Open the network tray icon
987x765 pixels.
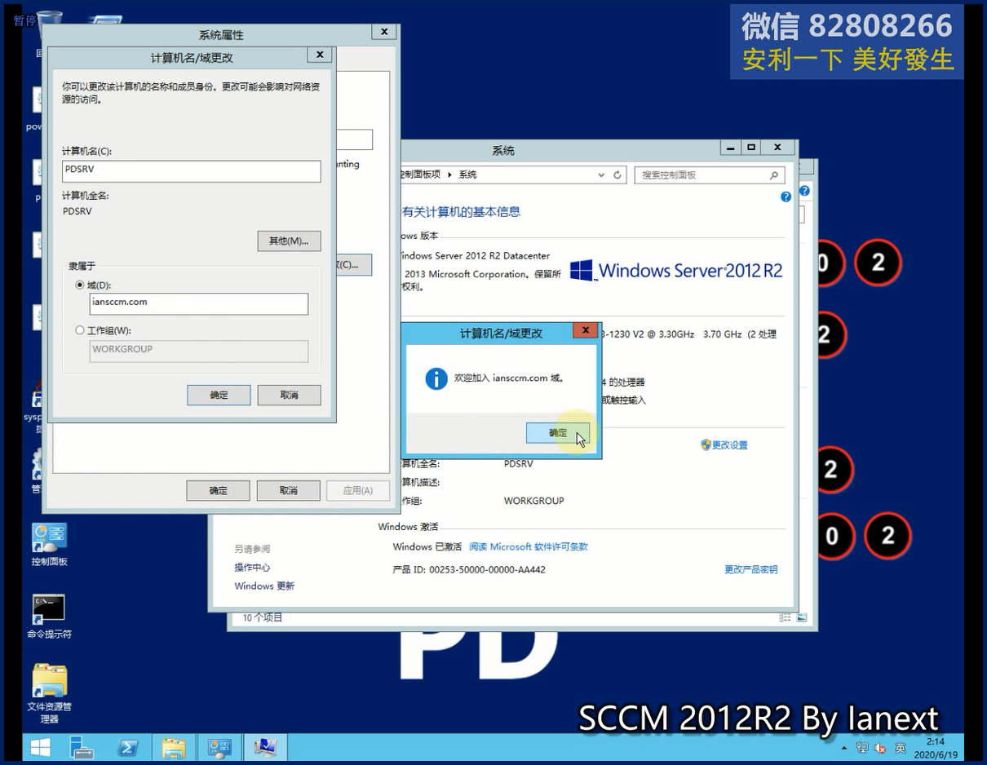click(862, 748)
